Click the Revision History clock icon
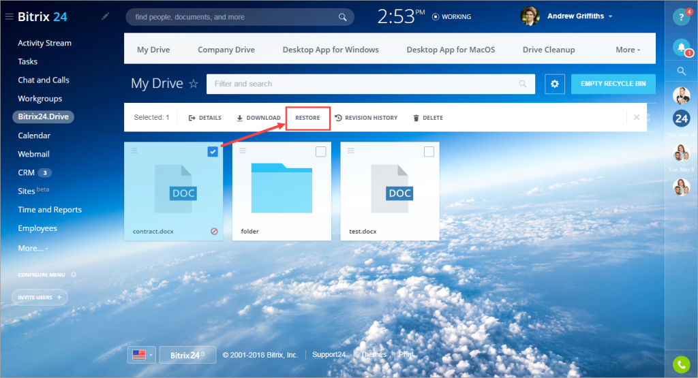The image size is (698, 378). (x=338, y=118)
